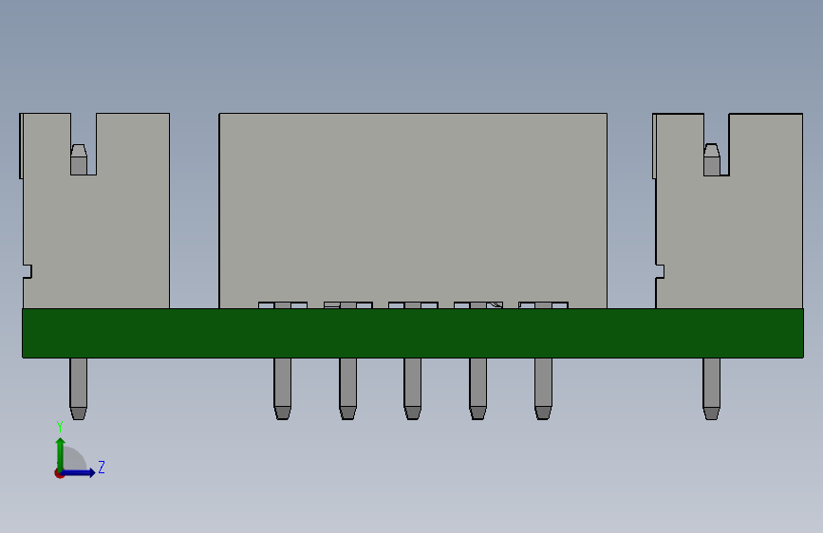Screen dimensions: 823x533
Task: Pick the contact inside the left housing slot
Action: click(x=78, y=159)
